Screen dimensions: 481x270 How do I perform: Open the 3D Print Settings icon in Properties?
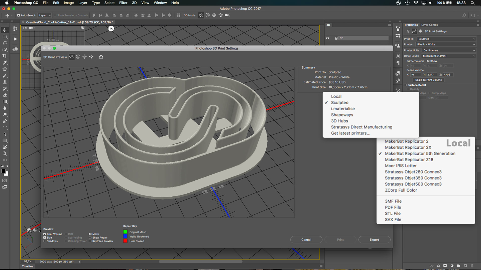[x=415, y=31]
